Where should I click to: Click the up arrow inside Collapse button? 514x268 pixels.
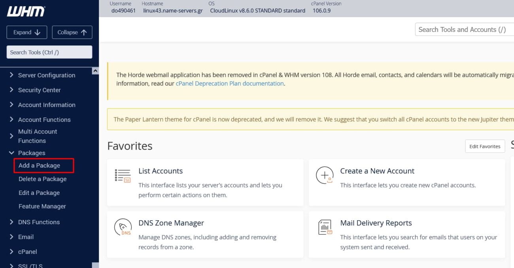(x=83, y=32)
